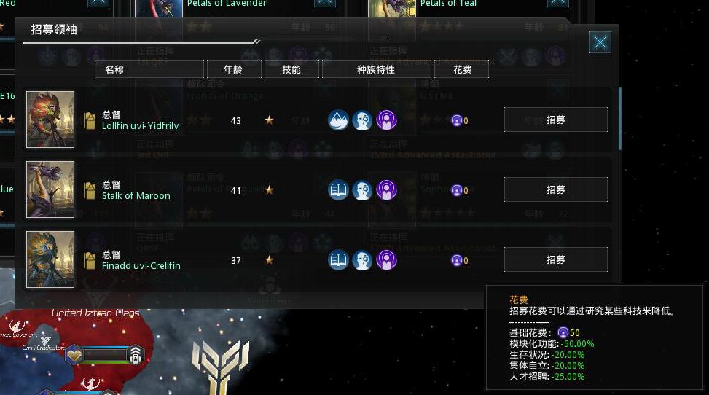Click the skill star for Finadd uvi-Crellfin
This screenshot has height=395, width=709.
point(269,259)
